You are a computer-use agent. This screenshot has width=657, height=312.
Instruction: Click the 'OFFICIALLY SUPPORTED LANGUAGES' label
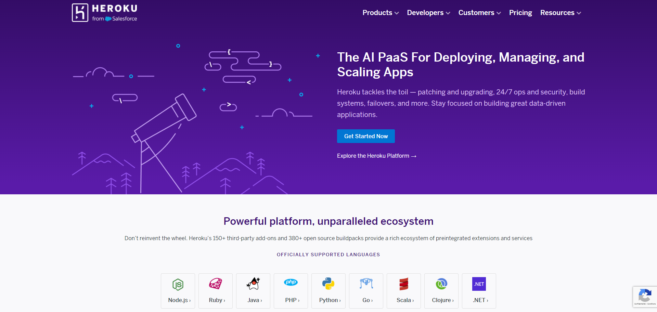pos(328,255)
